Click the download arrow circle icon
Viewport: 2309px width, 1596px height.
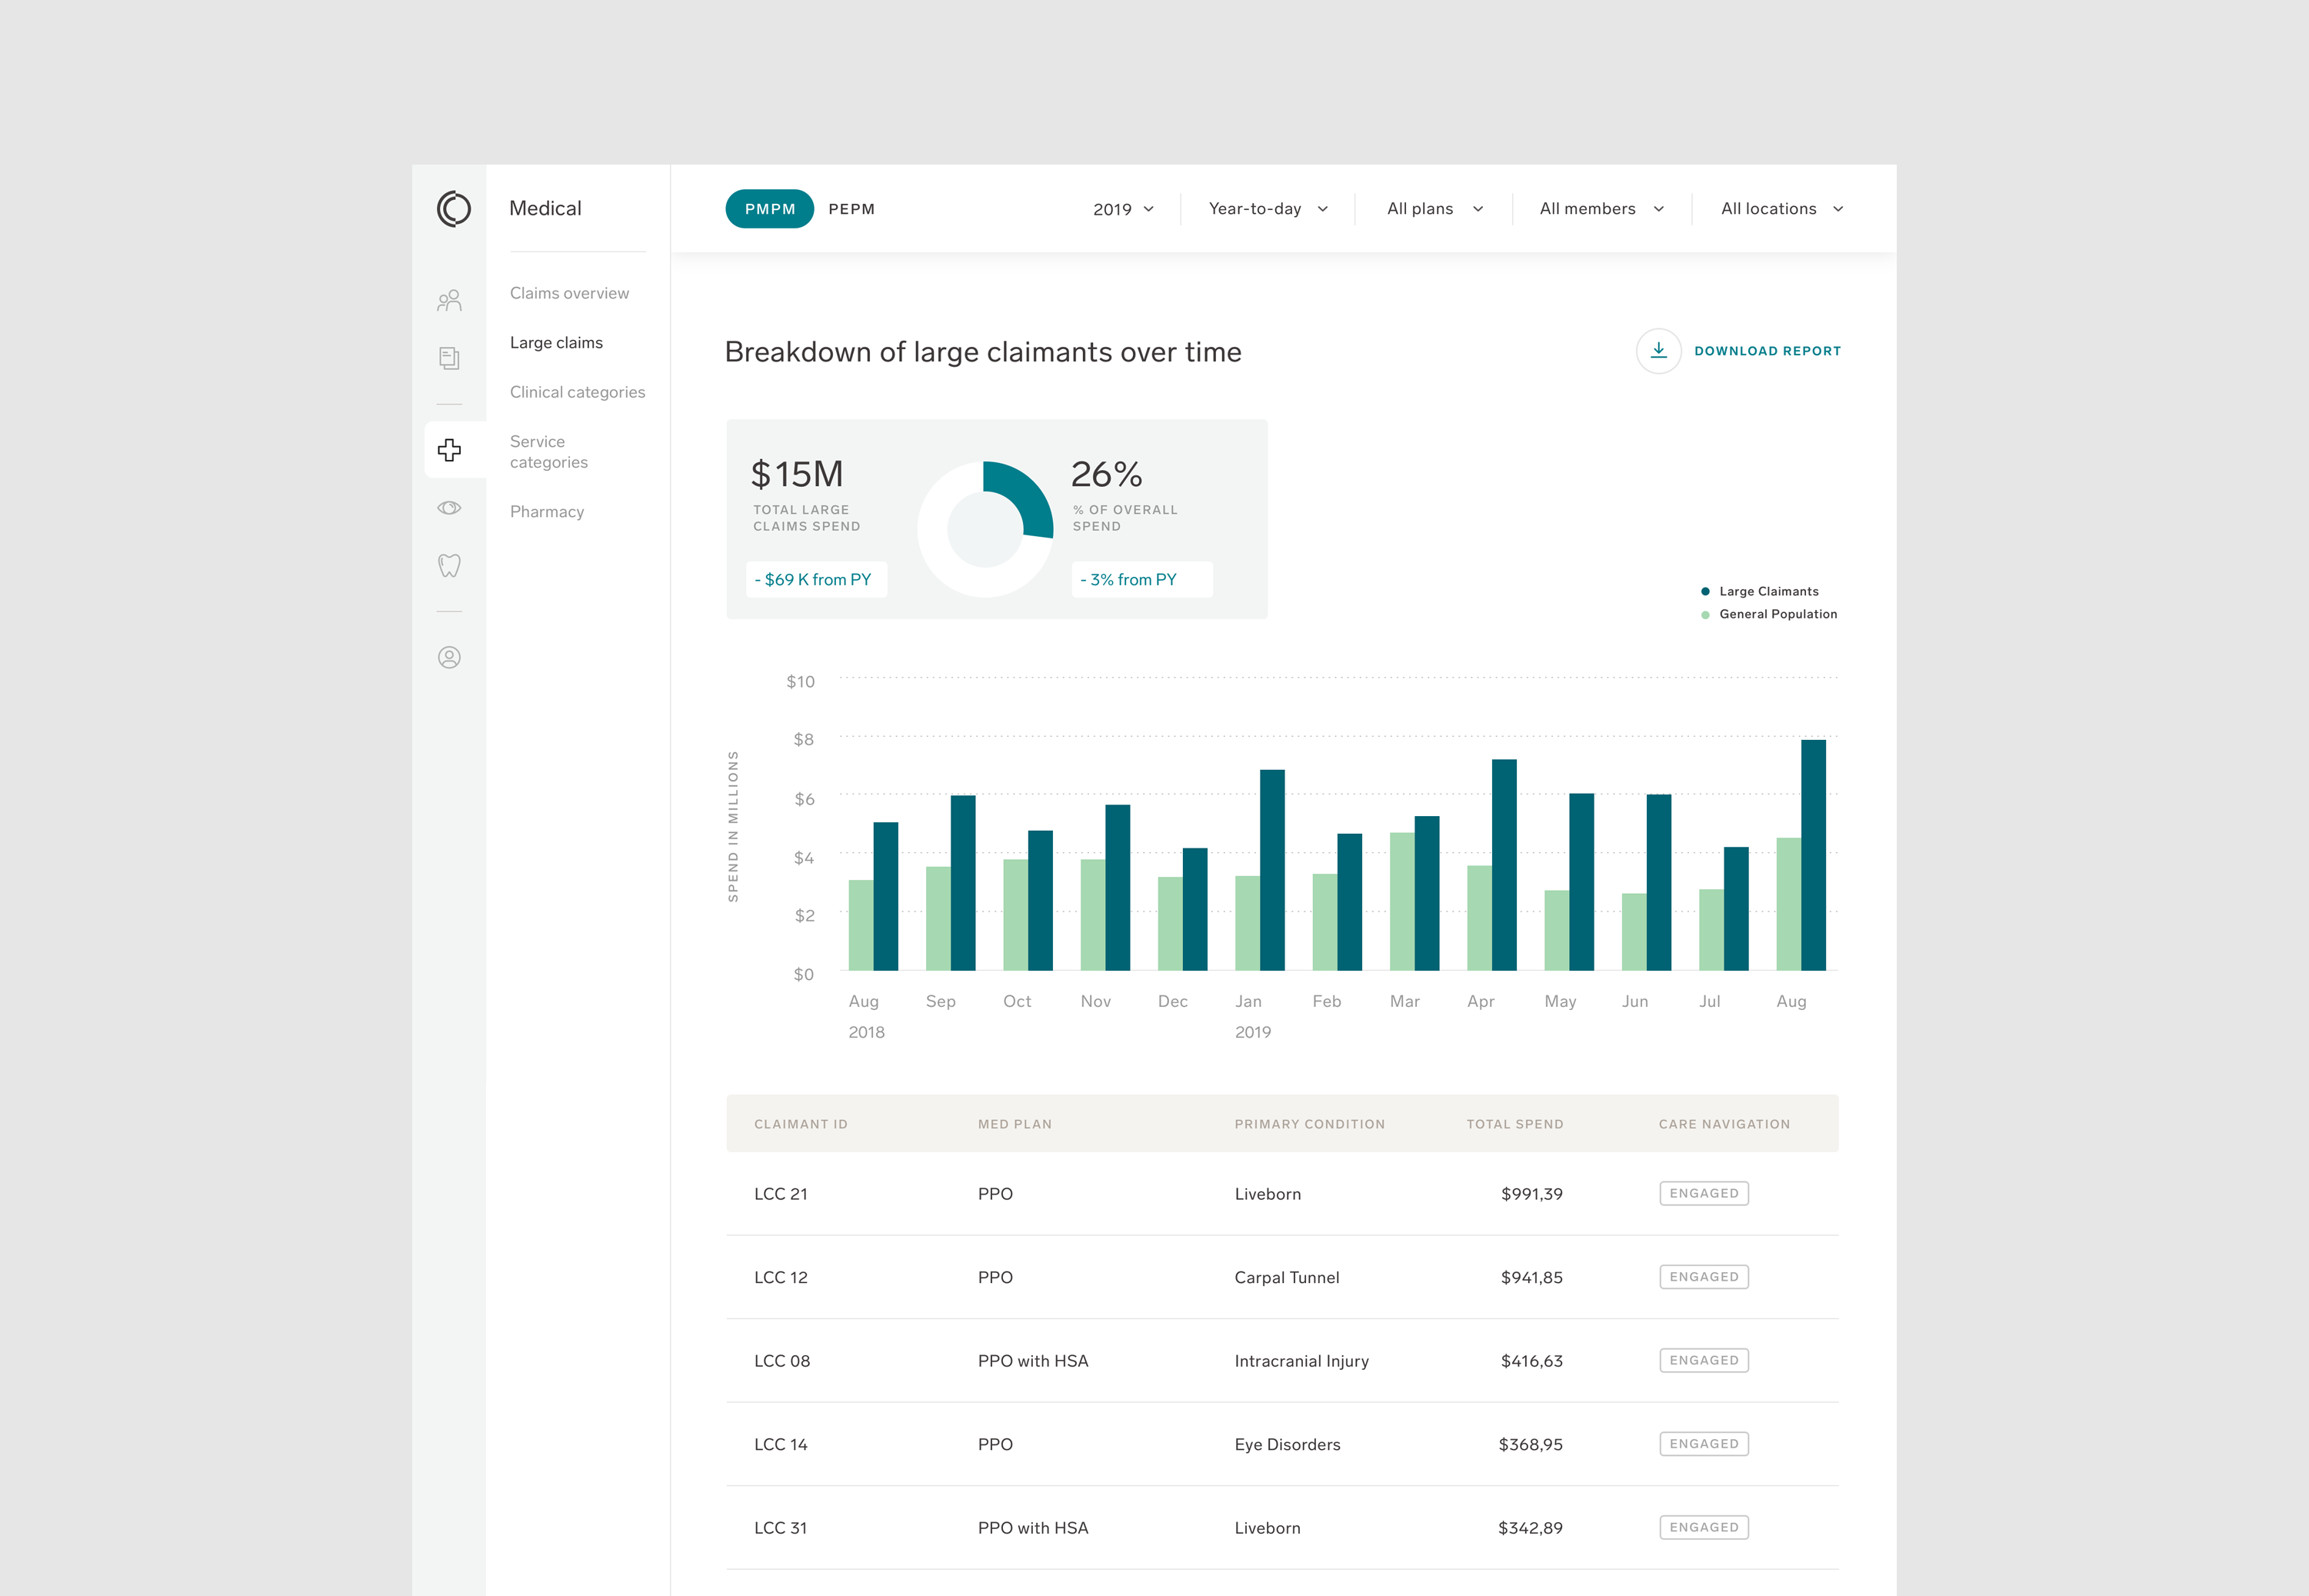click(x=1658, y=351)
